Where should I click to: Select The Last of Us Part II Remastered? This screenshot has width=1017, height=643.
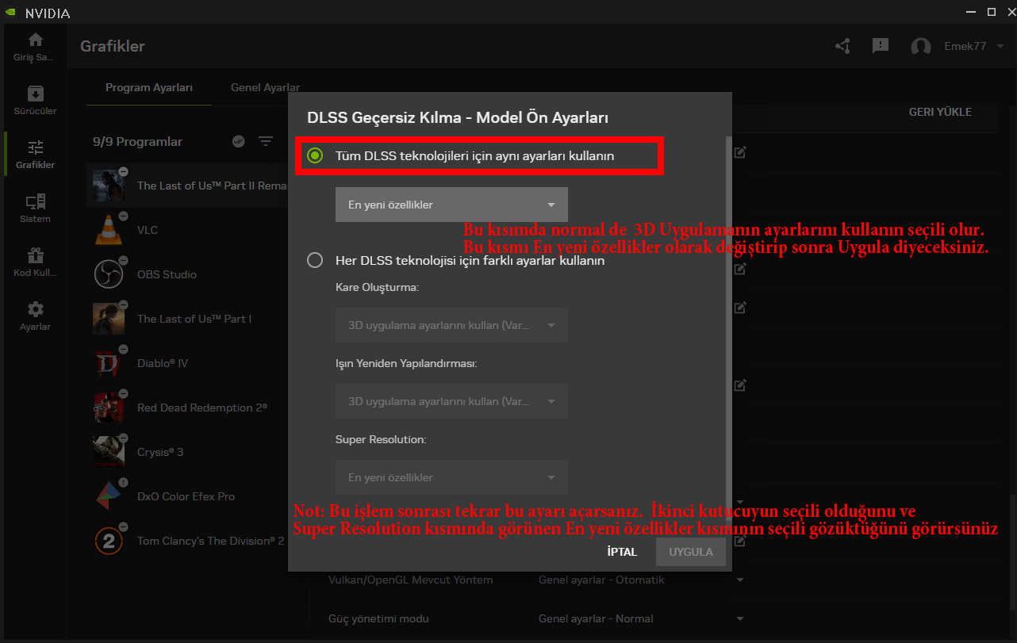click(187, 186)
